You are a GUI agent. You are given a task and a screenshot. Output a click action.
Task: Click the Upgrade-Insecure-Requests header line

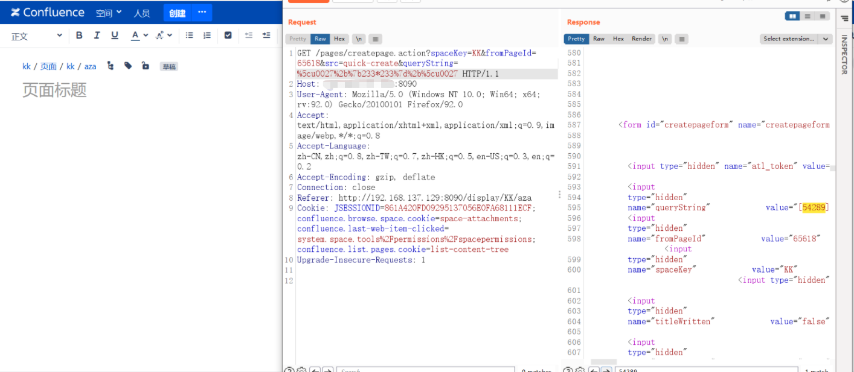tap(361, 260)
